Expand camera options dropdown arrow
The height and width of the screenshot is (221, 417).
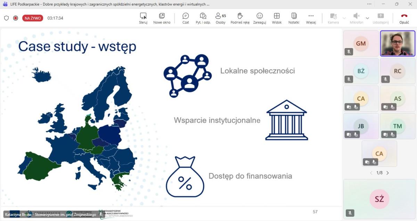(344, 18)
